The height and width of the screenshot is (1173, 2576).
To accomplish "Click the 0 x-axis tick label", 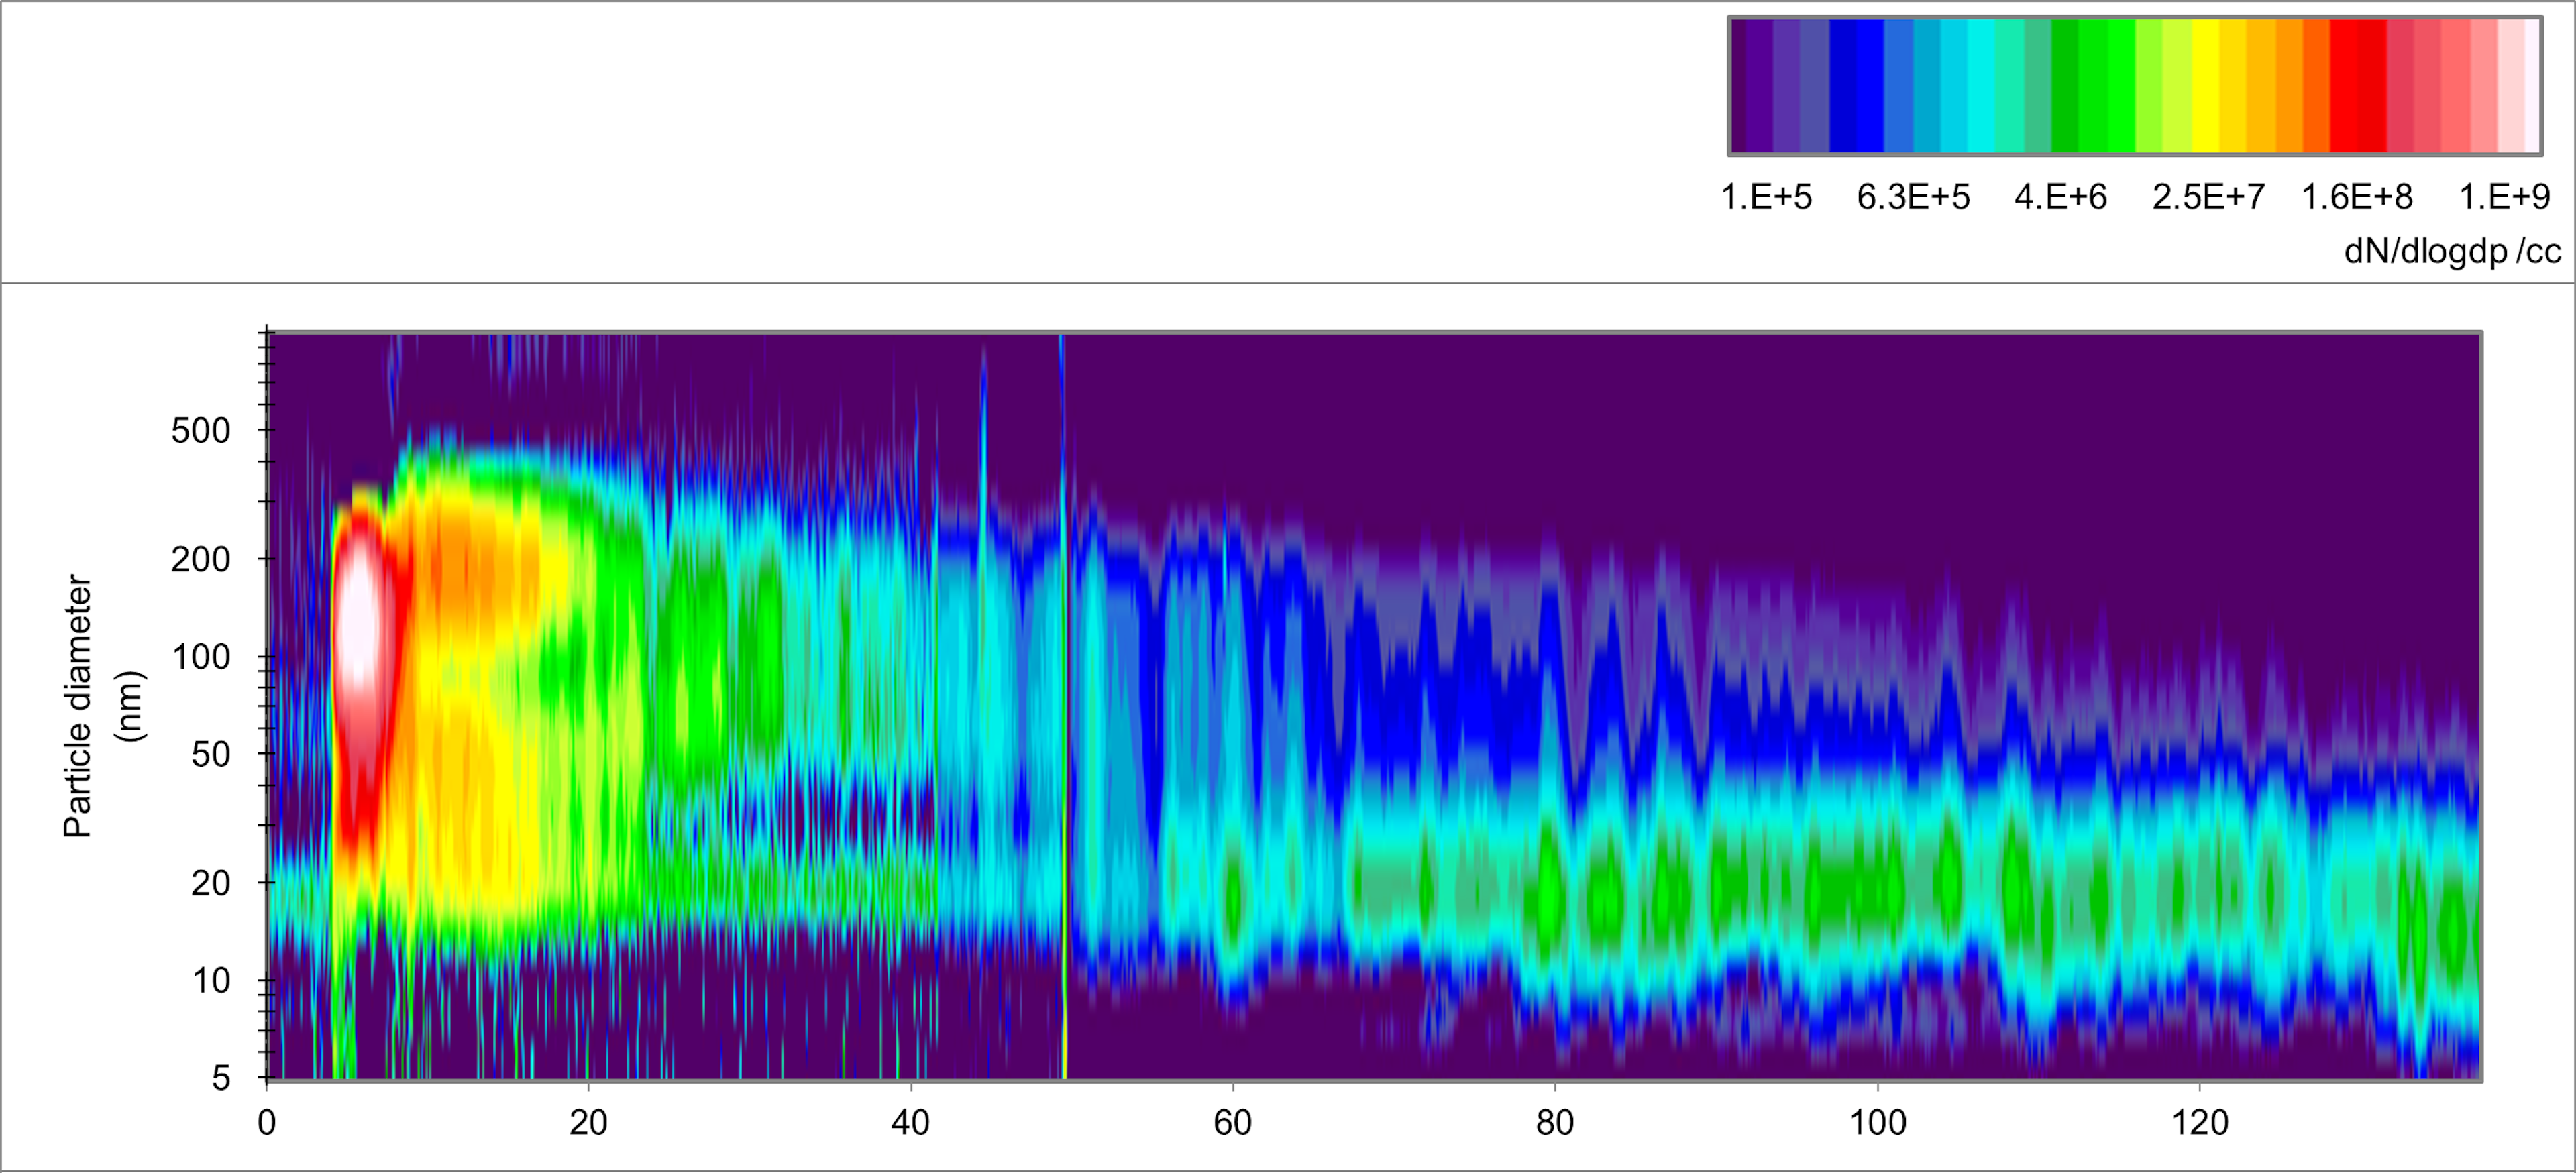I will (266, 1123).
